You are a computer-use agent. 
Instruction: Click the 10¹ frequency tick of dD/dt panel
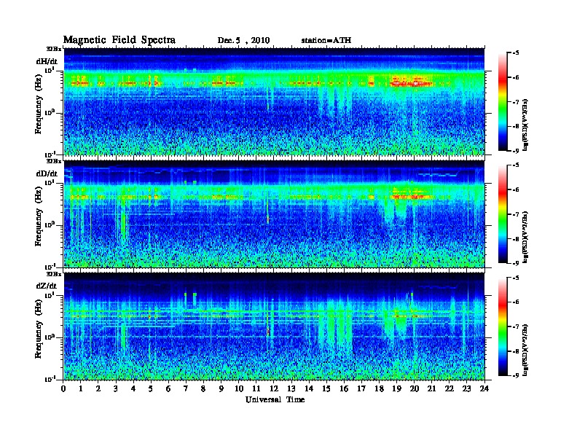coord(50,182)
